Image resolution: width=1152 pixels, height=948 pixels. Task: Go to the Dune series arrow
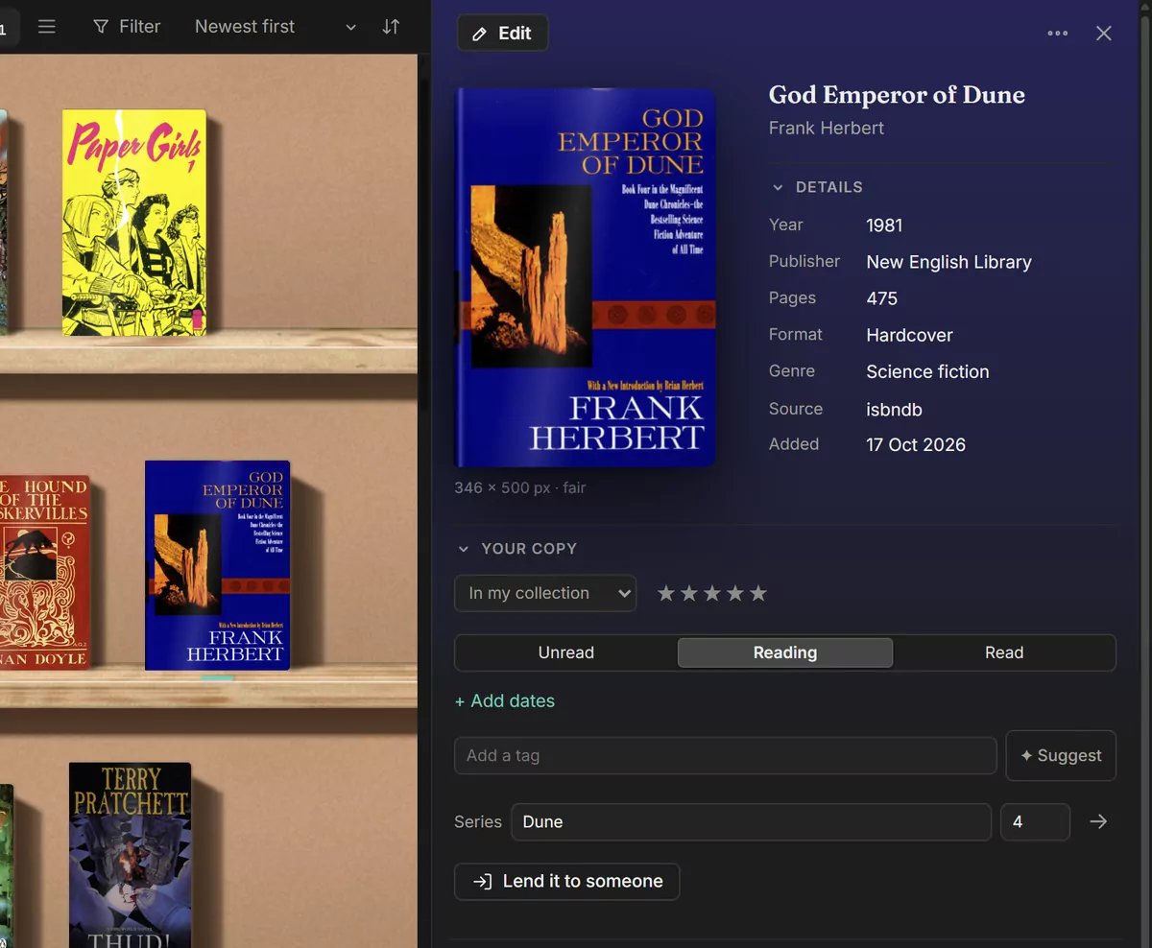(x=1098, y=822)
